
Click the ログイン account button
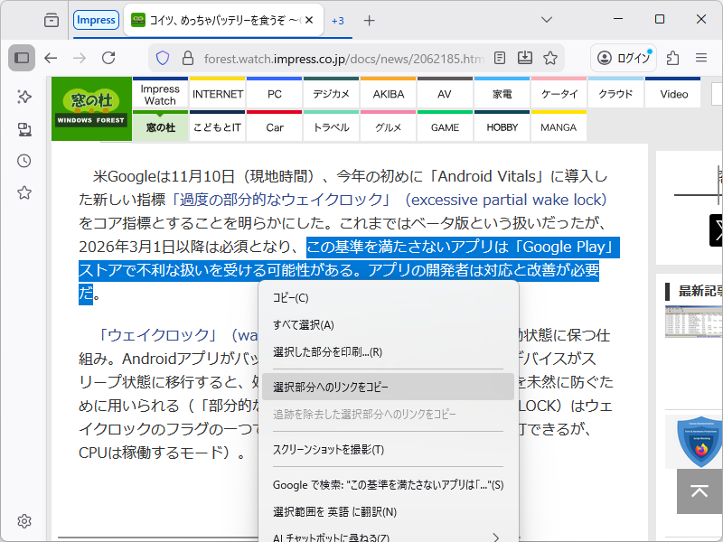623,57
